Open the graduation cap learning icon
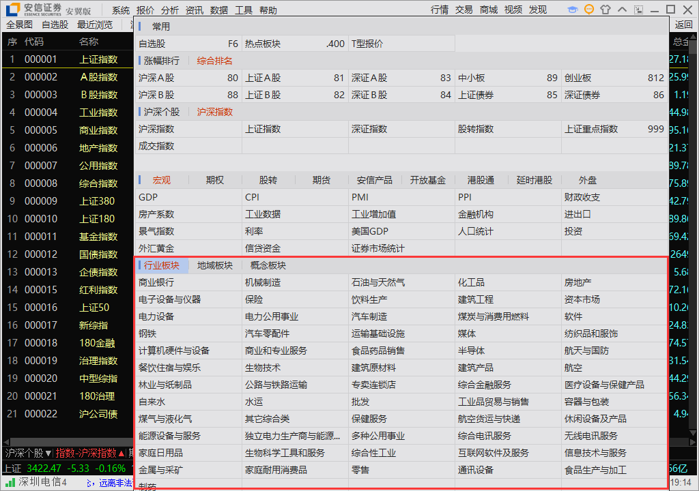 coord(573,10)
